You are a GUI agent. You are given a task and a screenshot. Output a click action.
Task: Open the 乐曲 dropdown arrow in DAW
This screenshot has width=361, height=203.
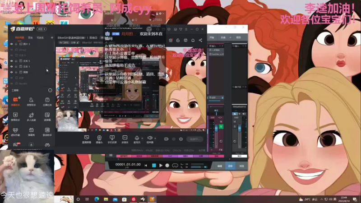[x=230, y=37]
